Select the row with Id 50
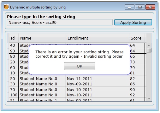 (x=78, y=78)
